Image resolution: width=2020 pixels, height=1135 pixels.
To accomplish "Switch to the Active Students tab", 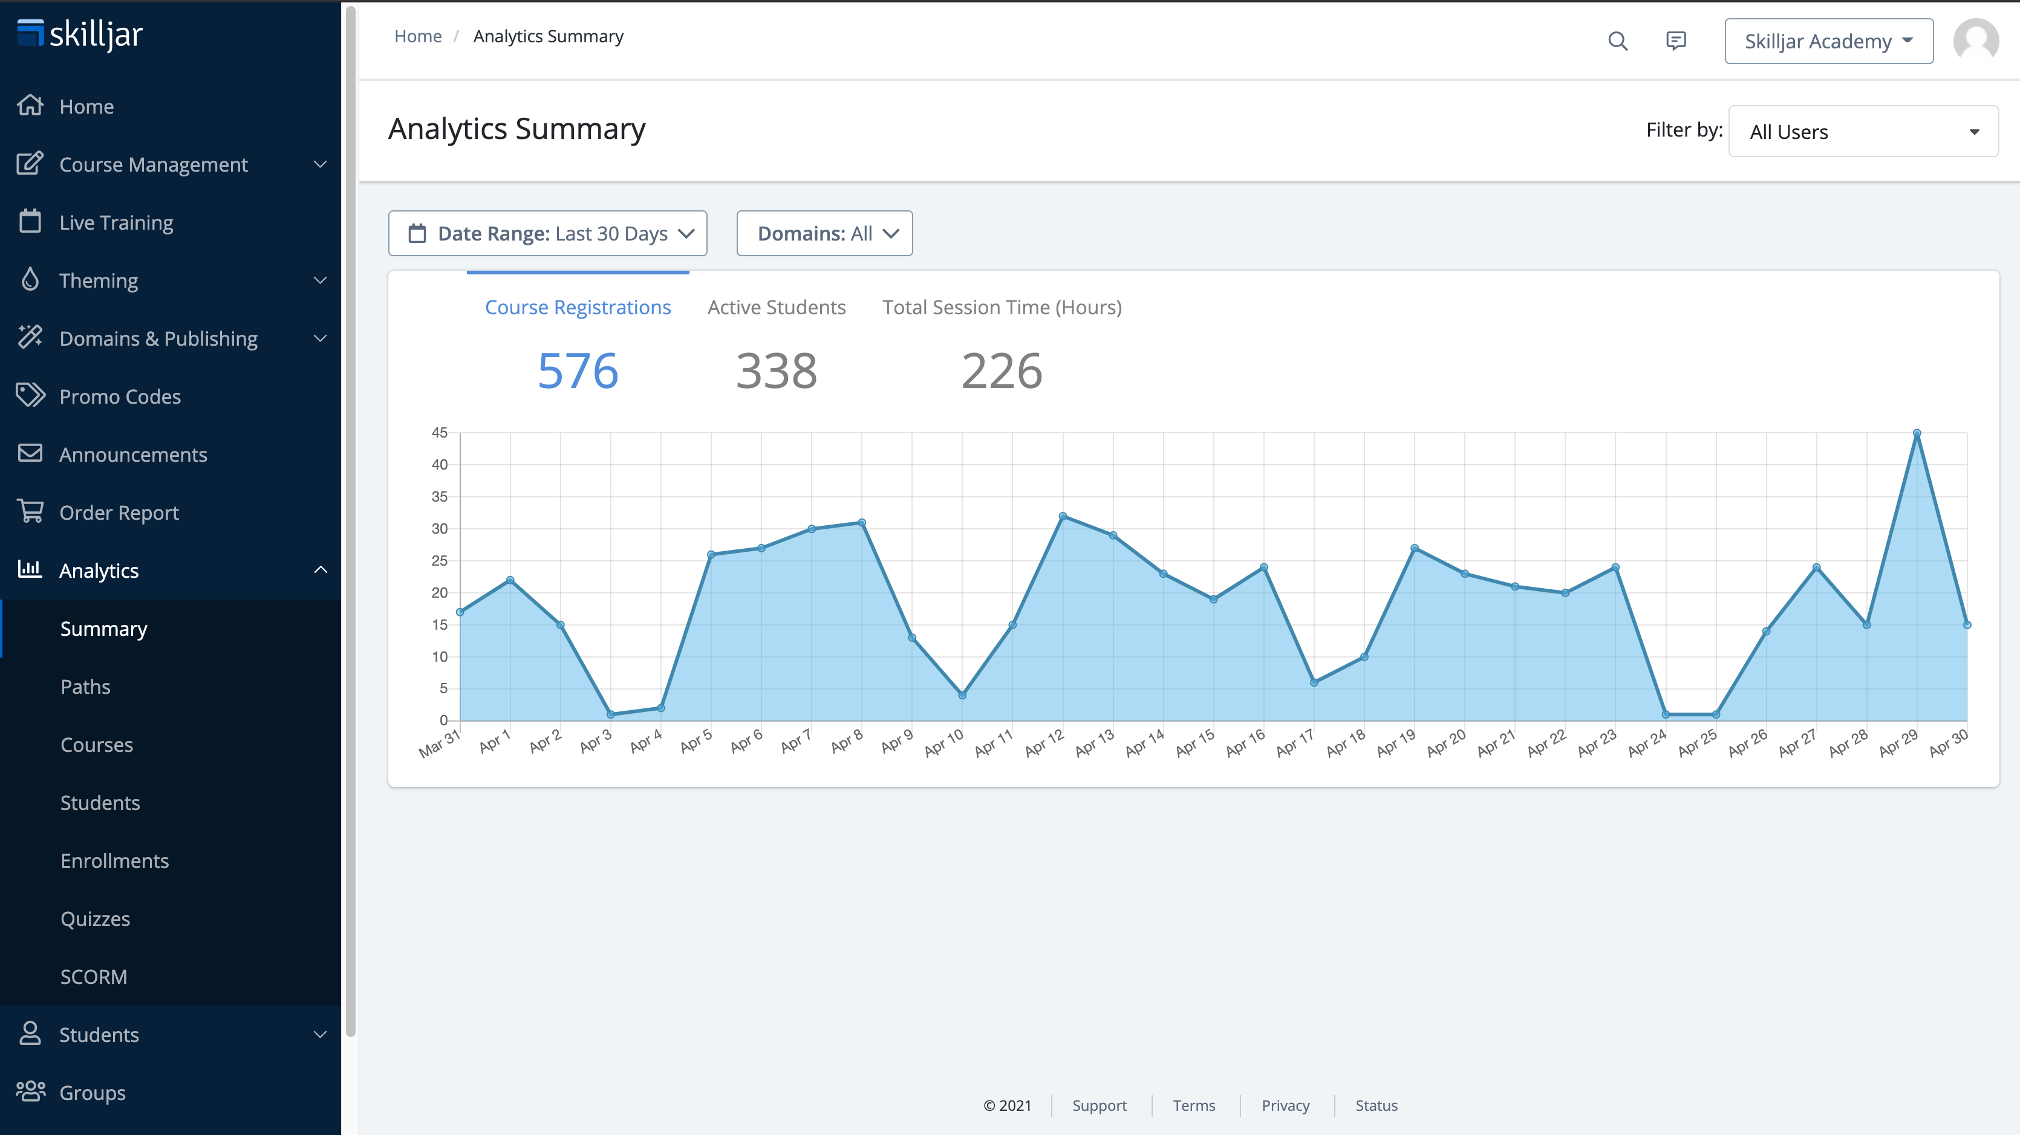I will (x=777, y=307).
